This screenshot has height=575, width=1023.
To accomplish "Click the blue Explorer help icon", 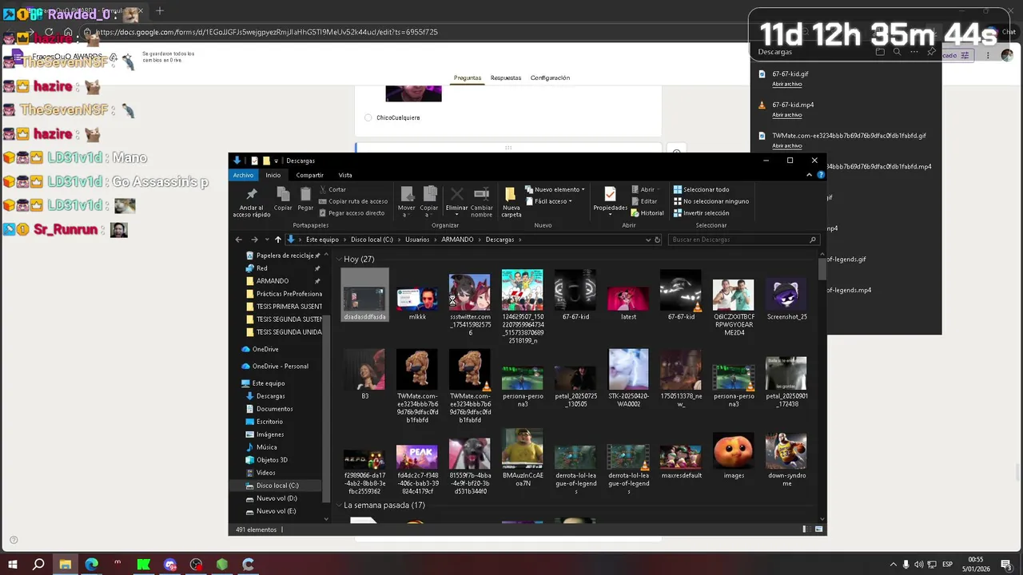I will coord(821,174).
